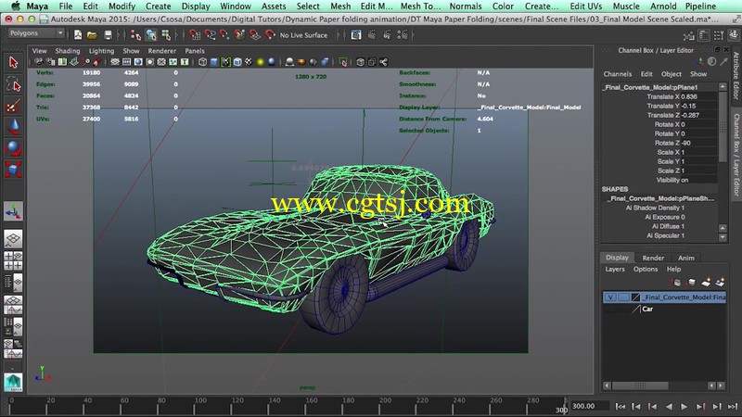
Task: Switch to the Render layer tab
Action: tap(653, 258)
